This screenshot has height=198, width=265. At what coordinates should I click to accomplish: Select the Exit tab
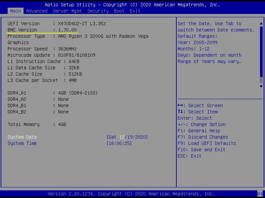(135, 11)
